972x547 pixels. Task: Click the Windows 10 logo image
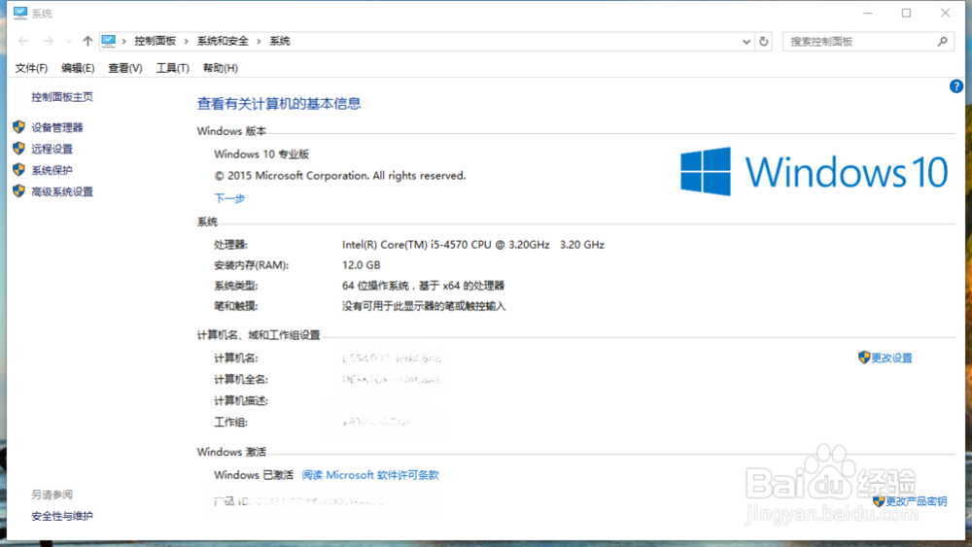(x=814, y=172)
